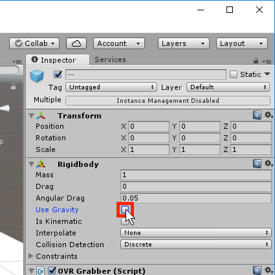The image size is (275, 275).
Task: Open the Transform gear settings menu
Action: pos(269,115)
